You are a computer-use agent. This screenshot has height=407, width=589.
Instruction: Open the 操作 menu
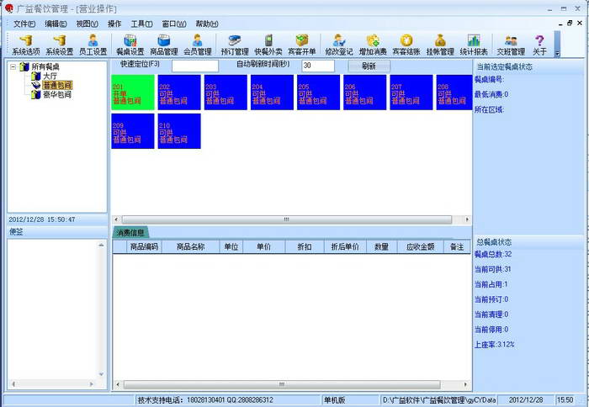point(114,24)
